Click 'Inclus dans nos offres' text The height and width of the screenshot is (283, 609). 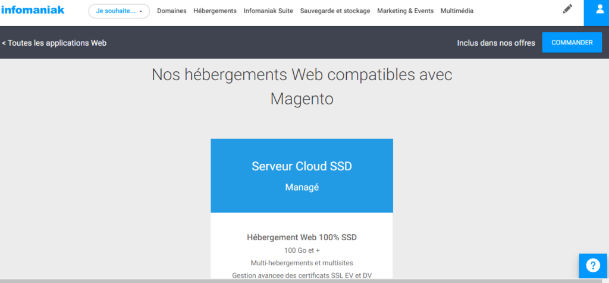point(496,43)
